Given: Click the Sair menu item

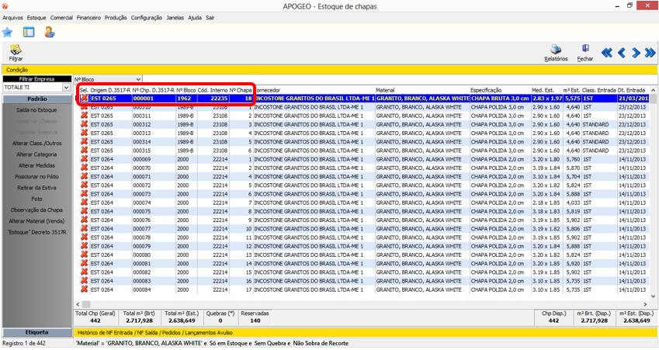Looking at the screenshot, I should tap(210, 18).
